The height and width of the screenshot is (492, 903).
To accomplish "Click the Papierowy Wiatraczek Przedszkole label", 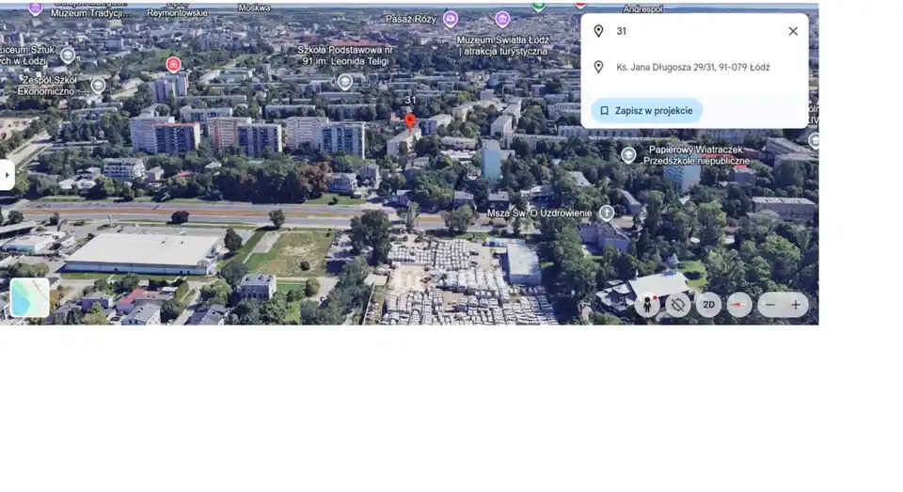I will (696, 155).
